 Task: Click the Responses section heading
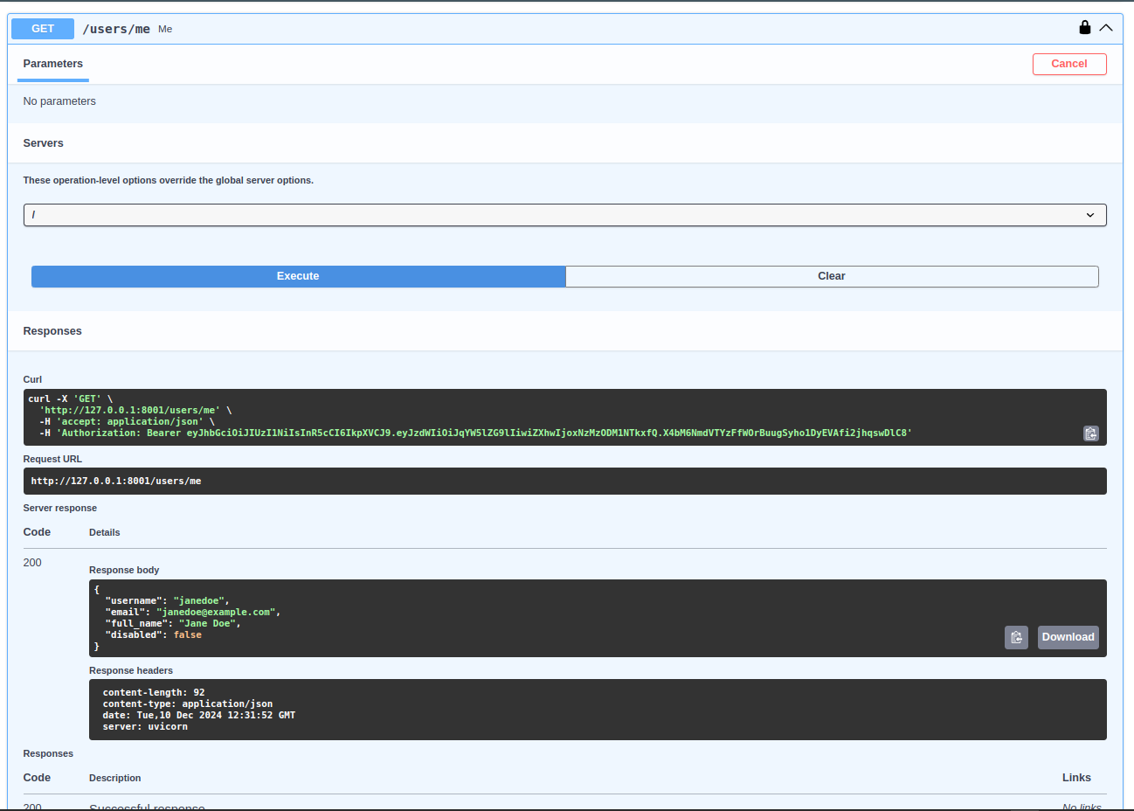tap(52, 331)
